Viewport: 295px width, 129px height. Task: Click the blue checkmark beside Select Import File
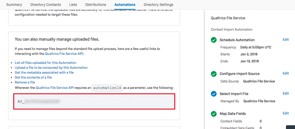(213, 94)
